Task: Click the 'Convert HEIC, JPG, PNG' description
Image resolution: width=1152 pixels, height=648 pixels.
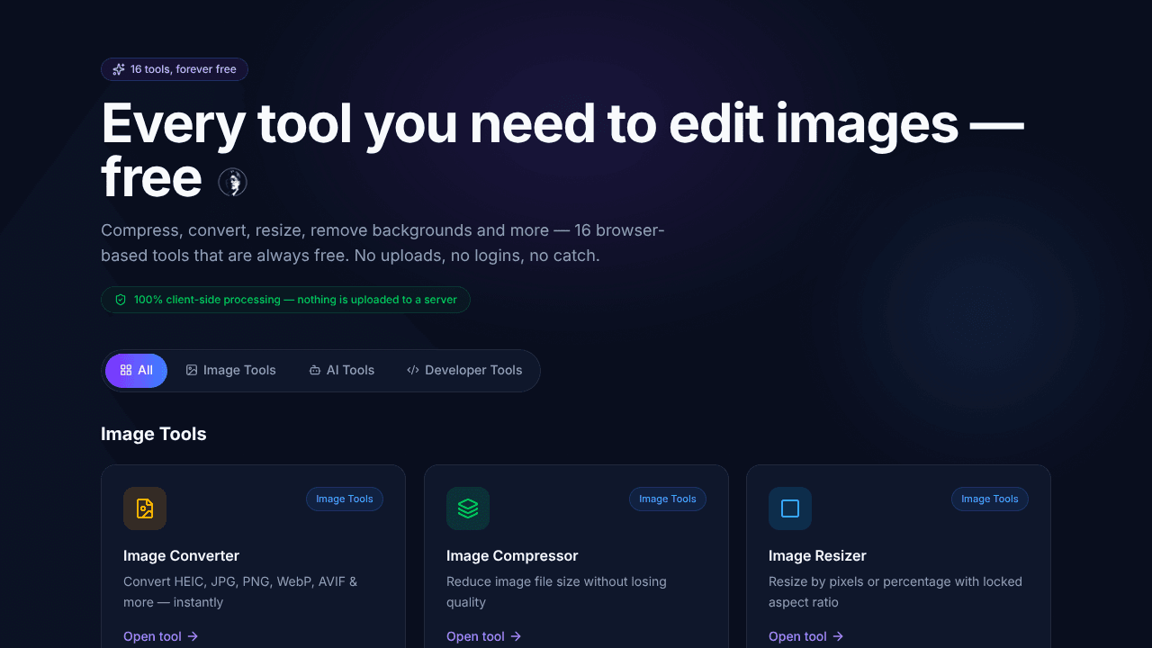Action: [x=240, y=592]
